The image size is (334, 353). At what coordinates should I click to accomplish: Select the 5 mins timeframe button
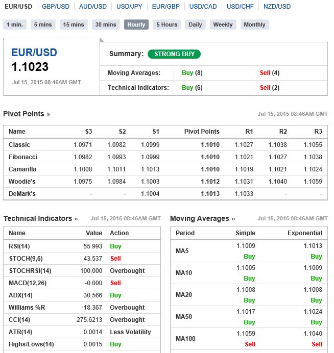click(x=43, y=24)
